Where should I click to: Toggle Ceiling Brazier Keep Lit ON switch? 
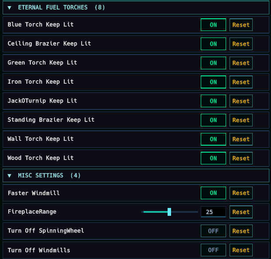[213, 44]
